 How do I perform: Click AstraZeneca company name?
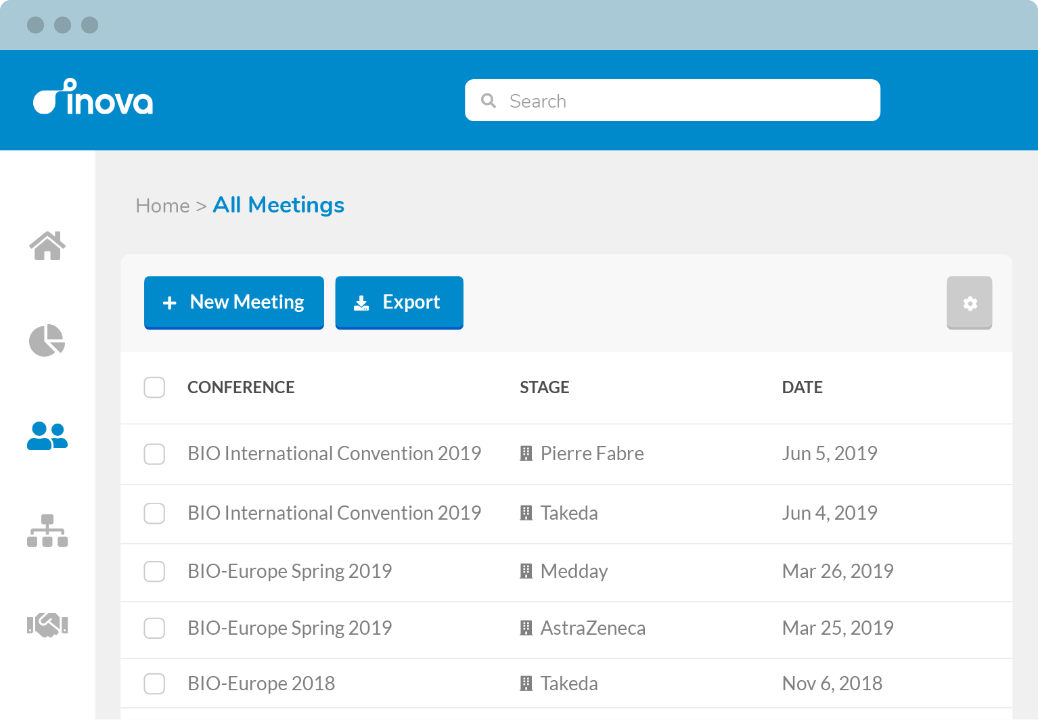[x=593, y=628]
